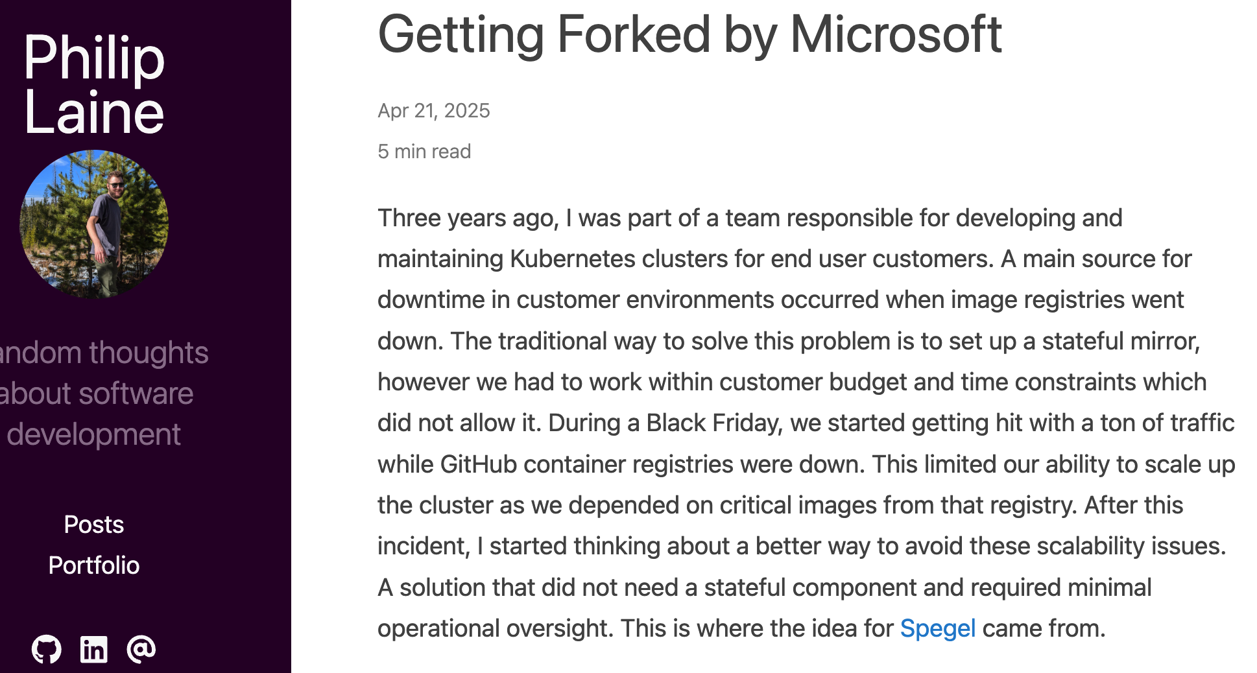Click the "Getting Forked by Microsoft" heading
The height and width of the screenshot is (673, 1257).
pos(689,34)
